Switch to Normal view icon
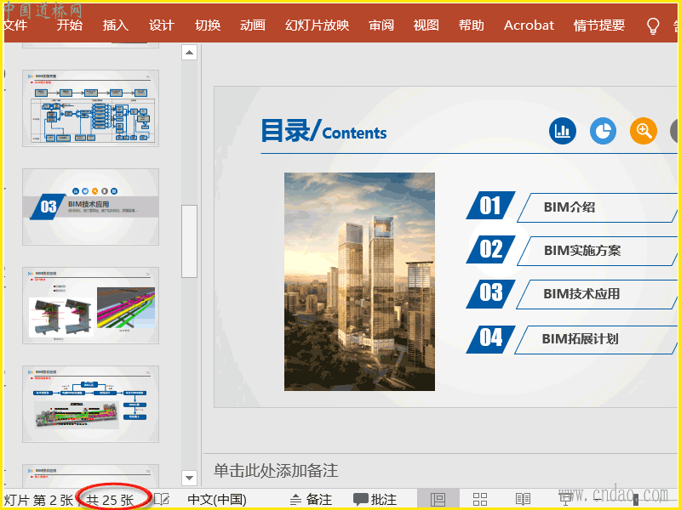 point(438,499)
